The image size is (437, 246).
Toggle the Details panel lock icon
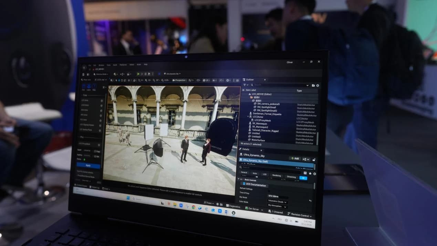(x=314, y=160)
